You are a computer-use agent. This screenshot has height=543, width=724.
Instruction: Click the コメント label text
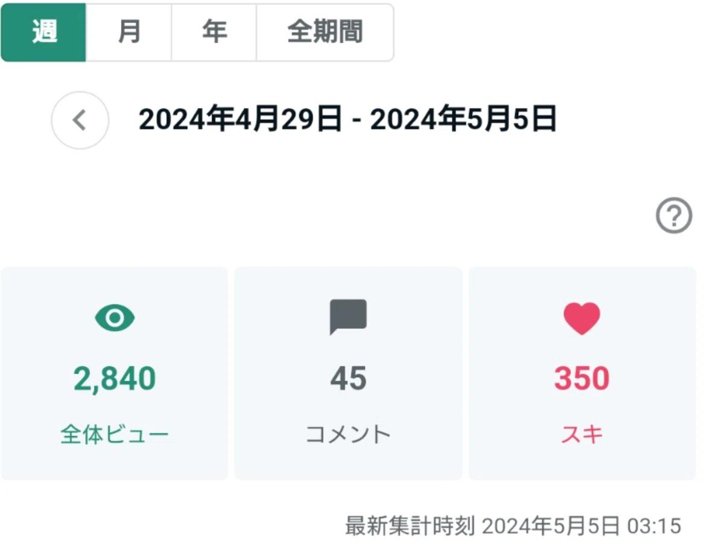point(348,434)
